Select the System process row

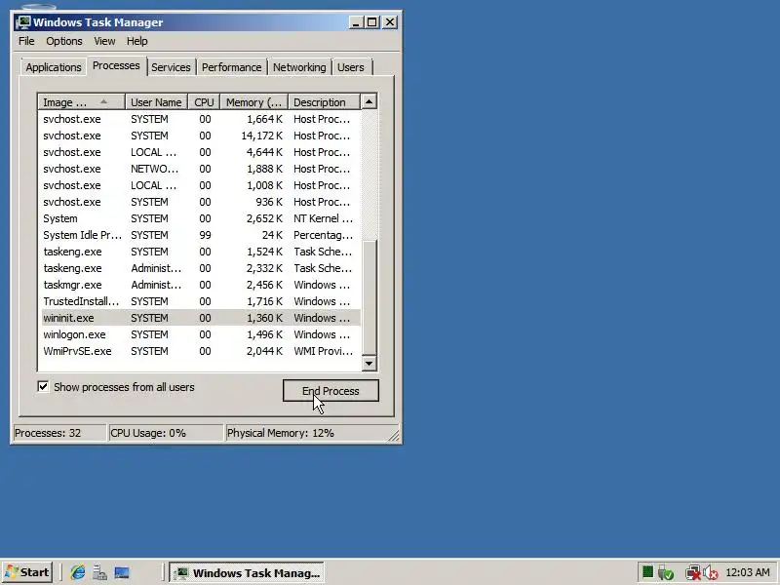coord(200,218)
